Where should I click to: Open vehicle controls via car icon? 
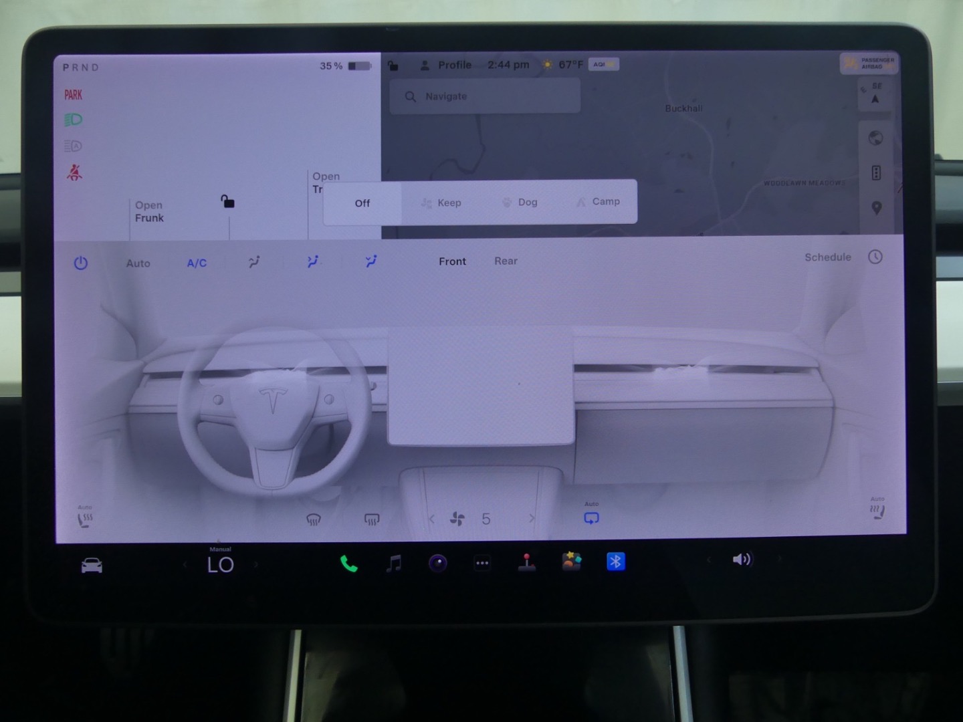pyautogui.click(x=92, y=566)
